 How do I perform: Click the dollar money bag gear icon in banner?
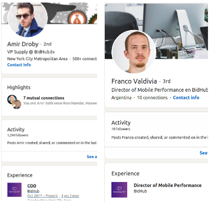[x=77, y=19]
